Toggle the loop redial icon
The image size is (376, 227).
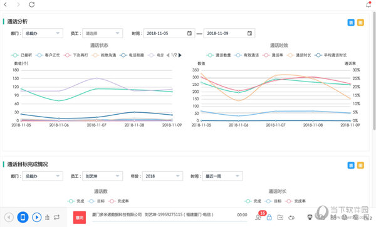56,218
